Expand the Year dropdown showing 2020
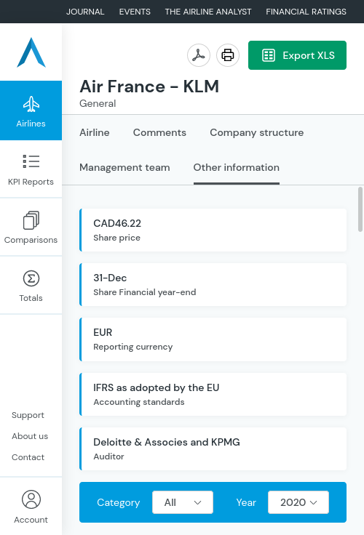This screenshot has height=535, width=364. tap(298, 502)
